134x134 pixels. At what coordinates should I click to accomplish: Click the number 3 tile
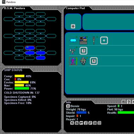click(83, 51)
